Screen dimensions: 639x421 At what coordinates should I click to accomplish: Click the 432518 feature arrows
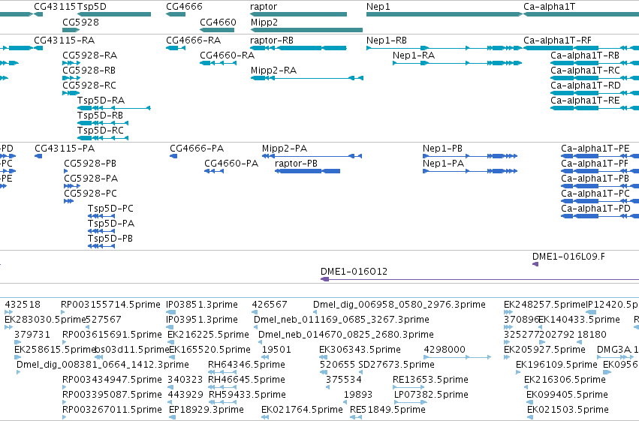pos(8,312)
